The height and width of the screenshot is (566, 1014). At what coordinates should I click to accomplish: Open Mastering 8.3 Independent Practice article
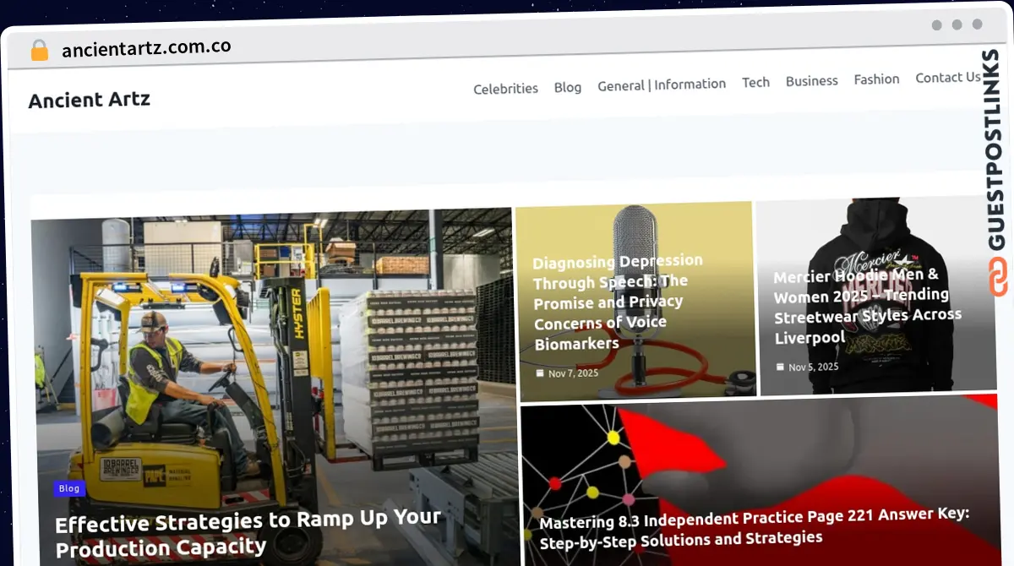pyautogui.click(x=754, y=526)
